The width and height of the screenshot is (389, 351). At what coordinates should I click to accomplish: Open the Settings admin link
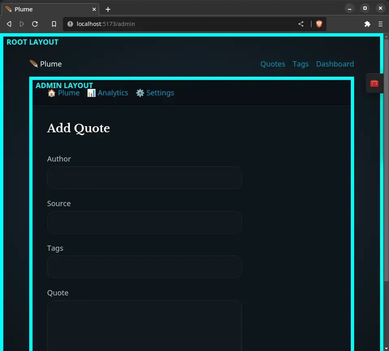(x=155, y=93)
